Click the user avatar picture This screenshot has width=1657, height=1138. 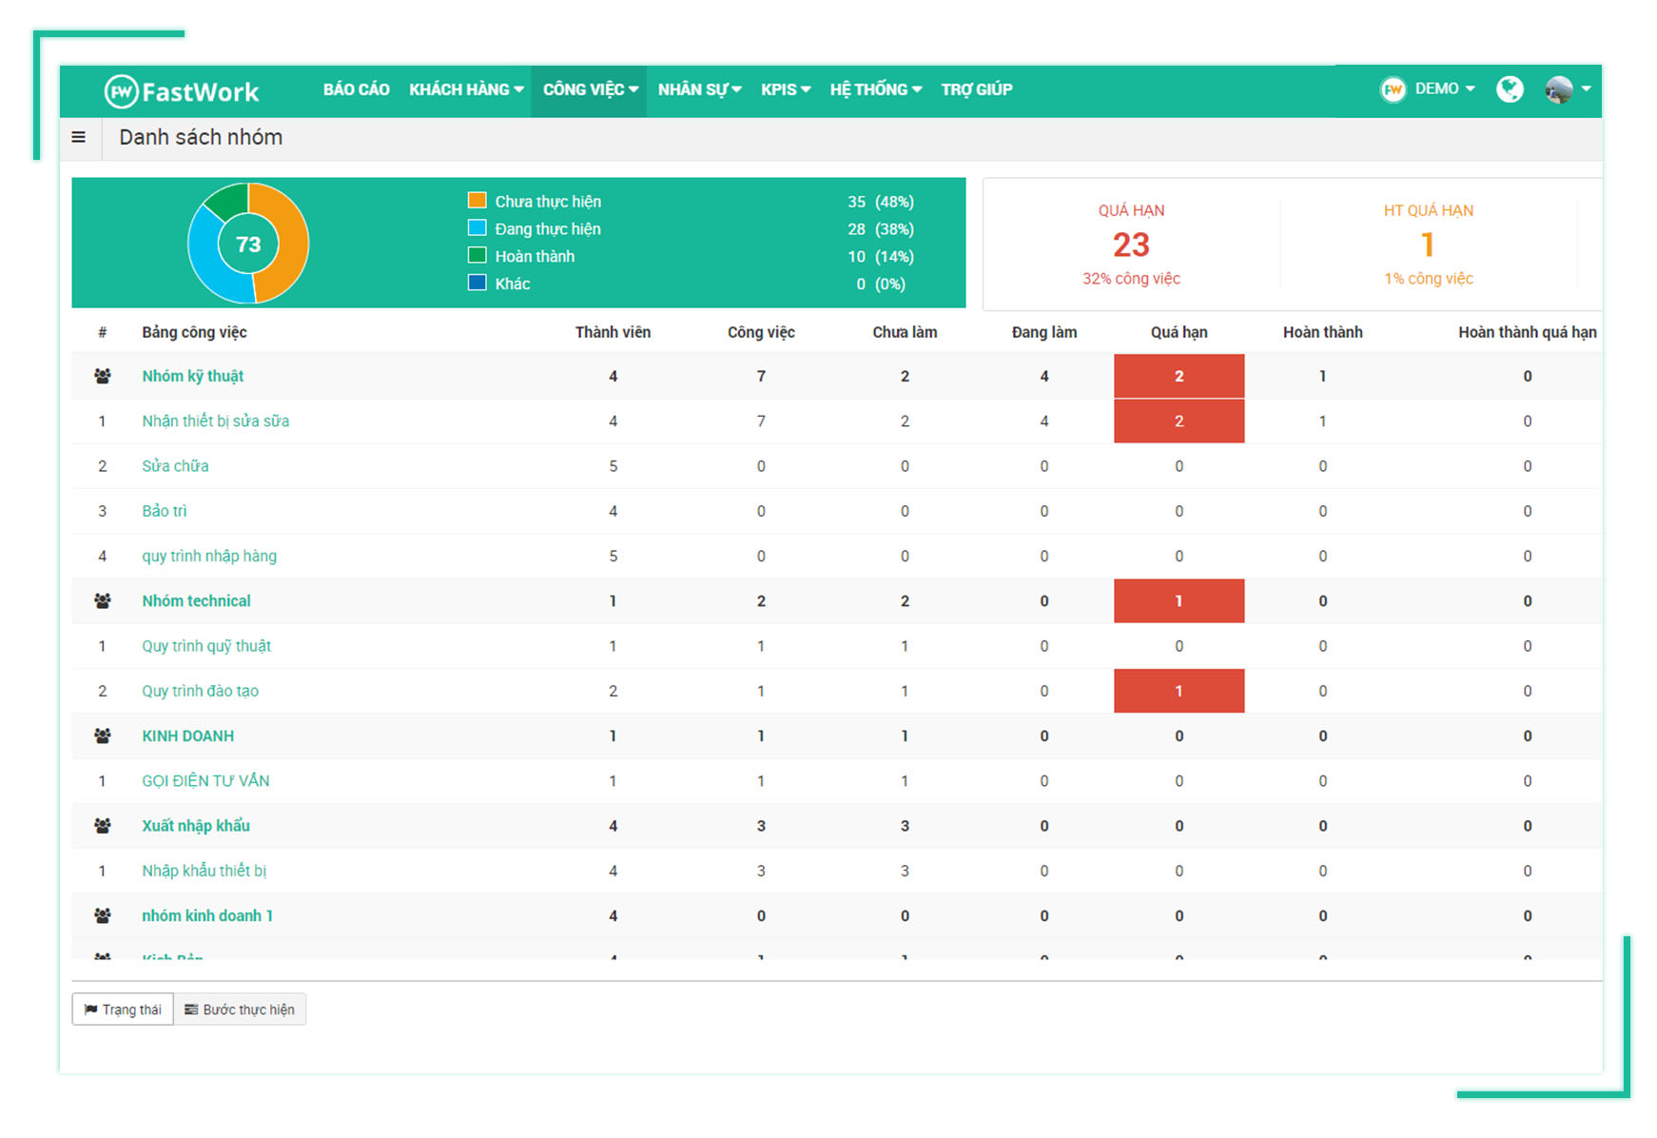pos(1559,89)
